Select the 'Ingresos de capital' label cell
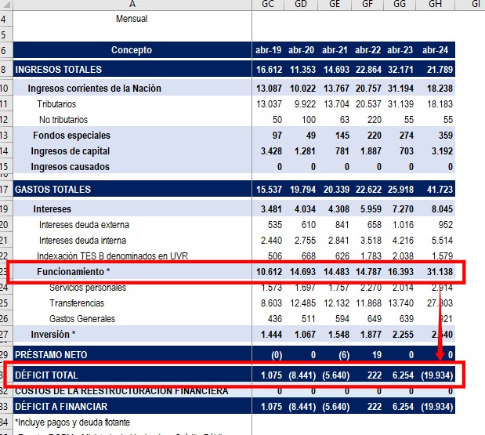 132,151
